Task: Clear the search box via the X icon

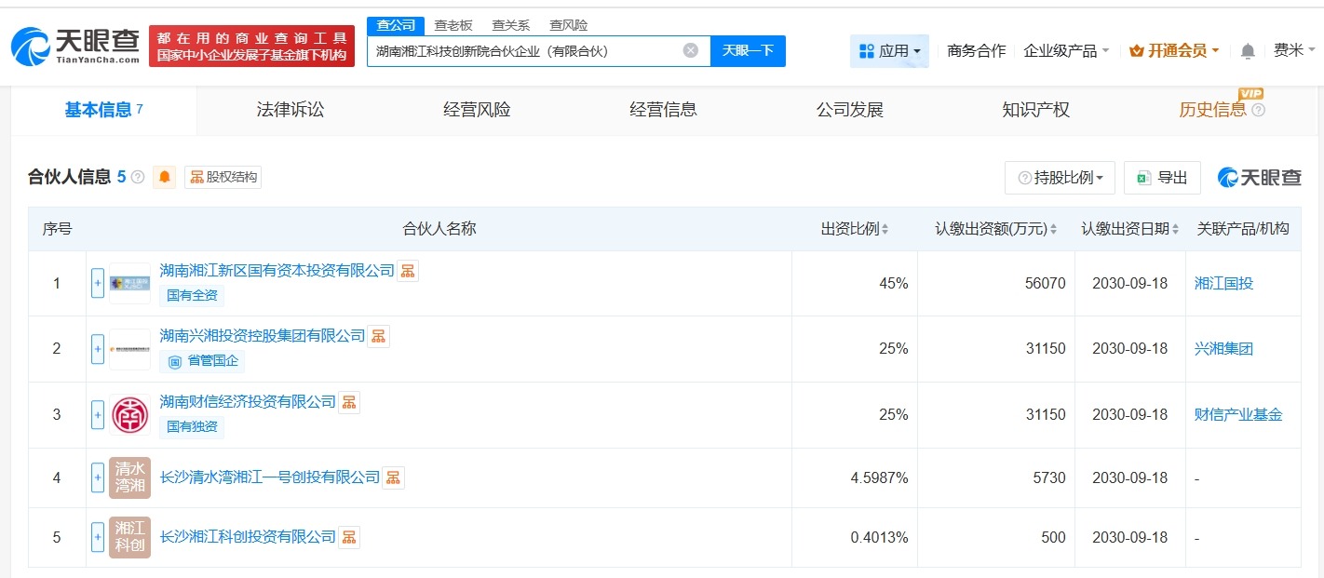Action: click(x=689, y=51)
